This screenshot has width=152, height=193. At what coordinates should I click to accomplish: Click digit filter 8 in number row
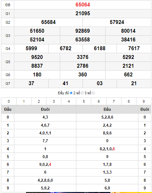tap(129, 101)
